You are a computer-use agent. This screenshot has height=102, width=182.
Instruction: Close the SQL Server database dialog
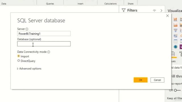[x=167, y=16]
